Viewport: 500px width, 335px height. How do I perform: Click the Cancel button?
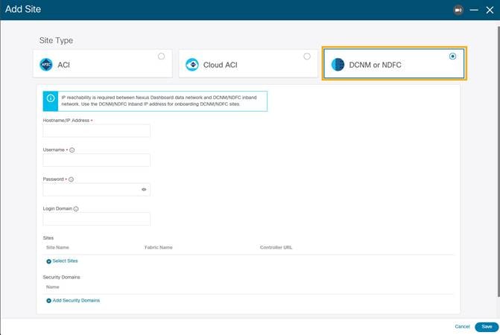click(462, 326)
